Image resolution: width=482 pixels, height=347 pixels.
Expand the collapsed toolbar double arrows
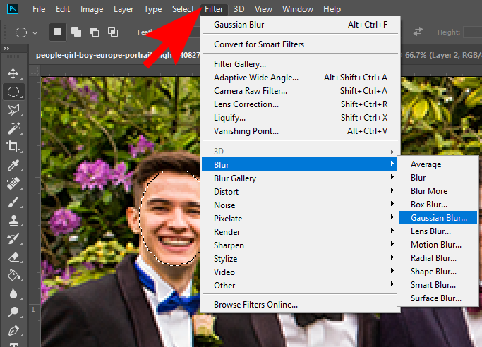point(6,49)
